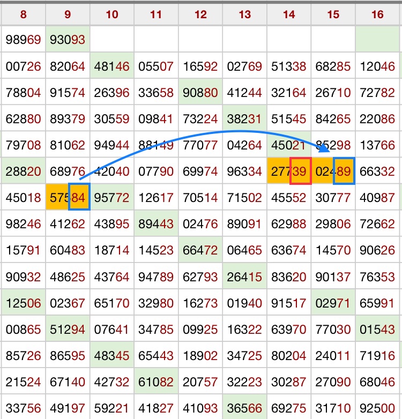Select column header 12

[x=200, y=14]
